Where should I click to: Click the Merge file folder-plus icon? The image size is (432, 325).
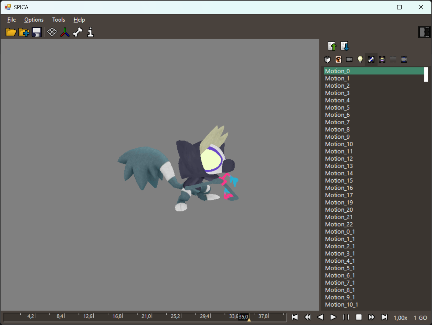[24, 32]
